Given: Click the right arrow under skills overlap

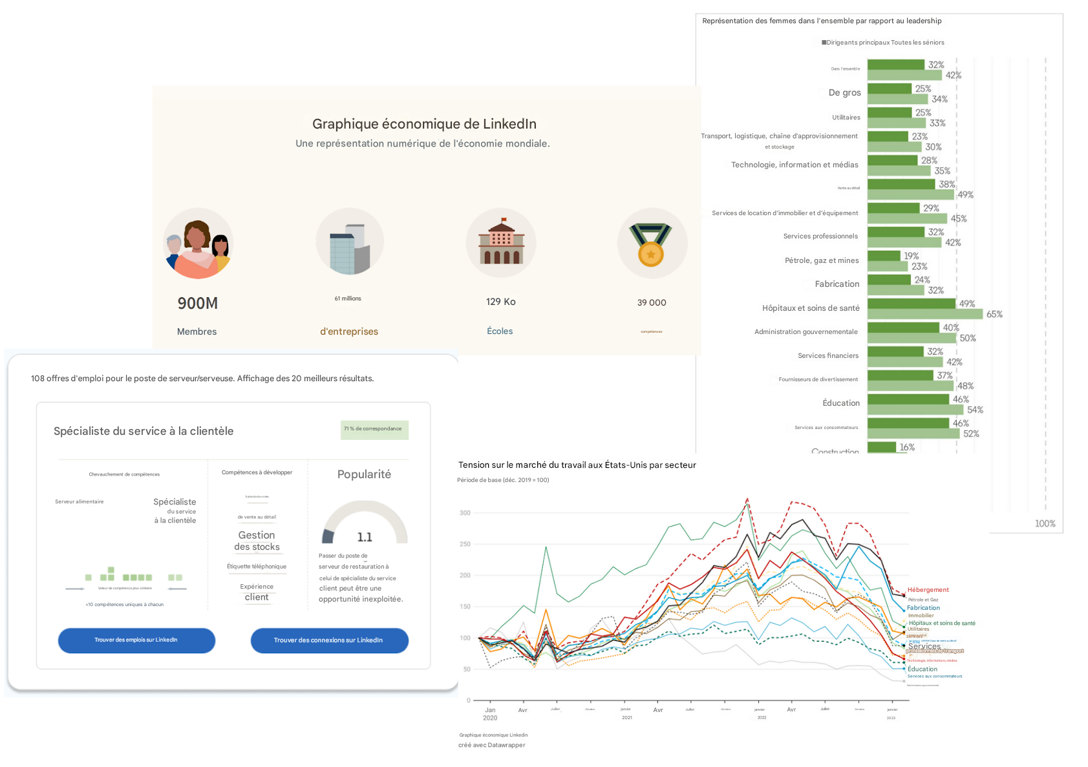Looking at the screenshot, I should pyautogui.click(x=177, y=589).
